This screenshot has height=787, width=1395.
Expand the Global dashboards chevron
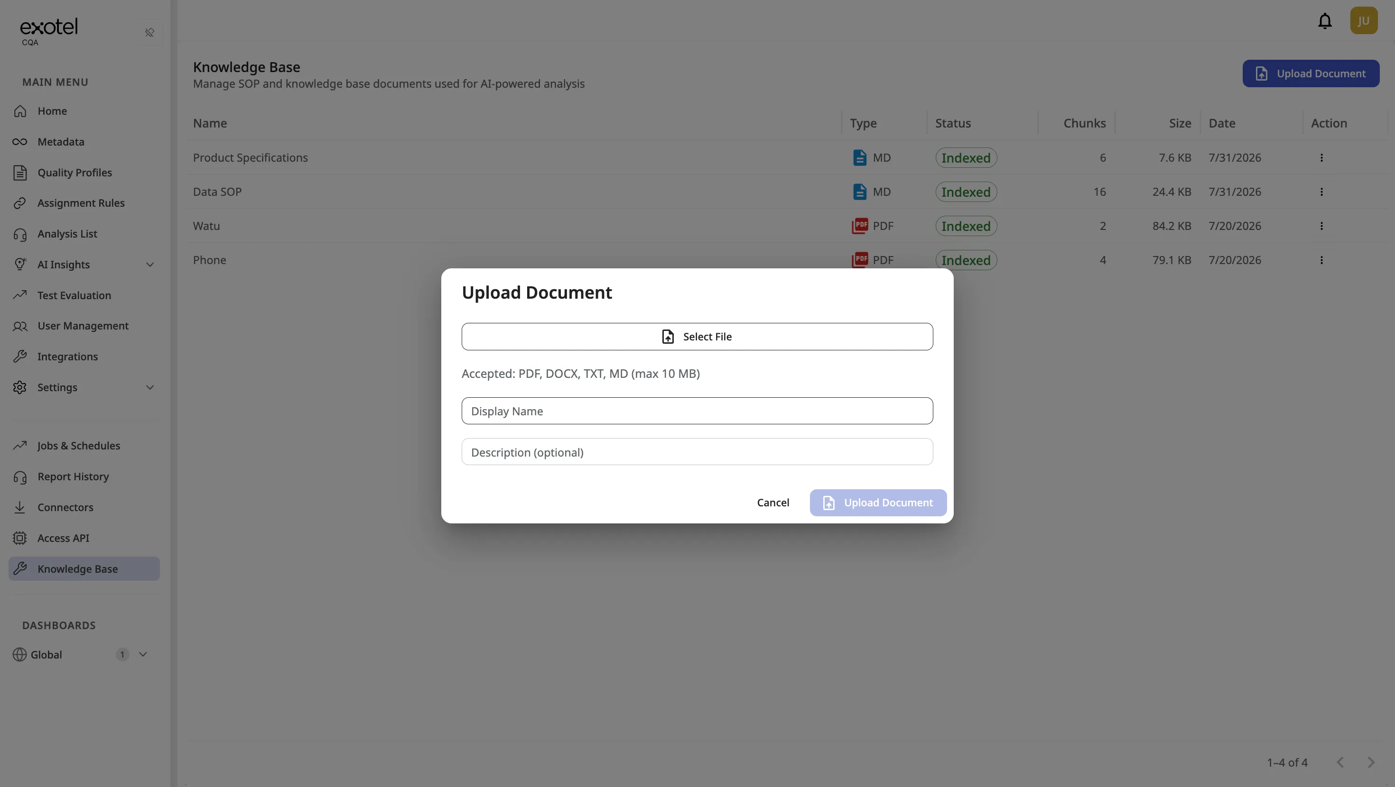coord(143,654)
